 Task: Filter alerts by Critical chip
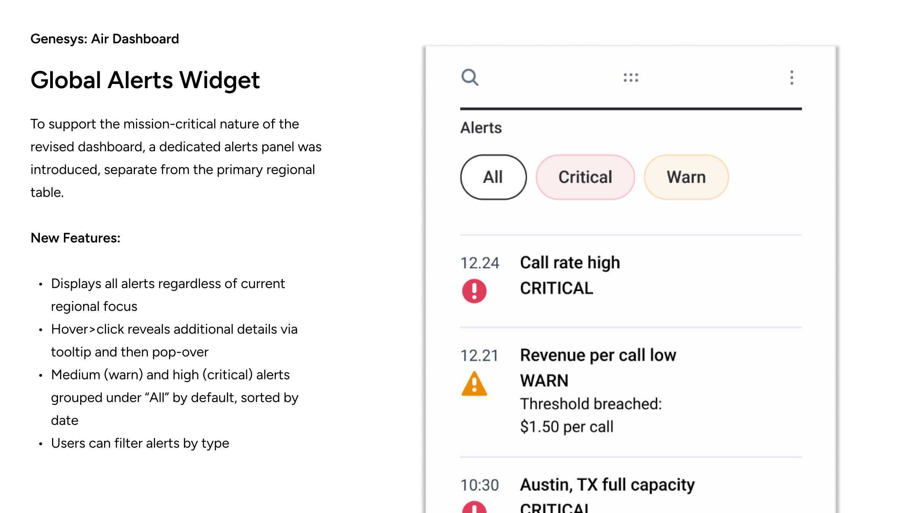point(585,177)
